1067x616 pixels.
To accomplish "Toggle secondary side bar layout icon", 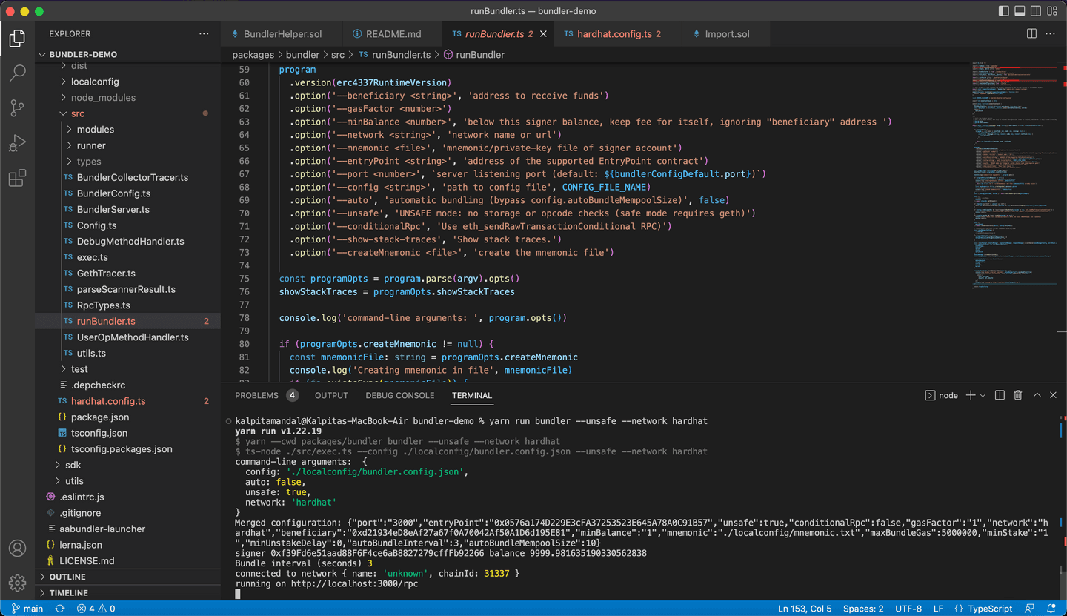I will click(x=1036, y=11).
